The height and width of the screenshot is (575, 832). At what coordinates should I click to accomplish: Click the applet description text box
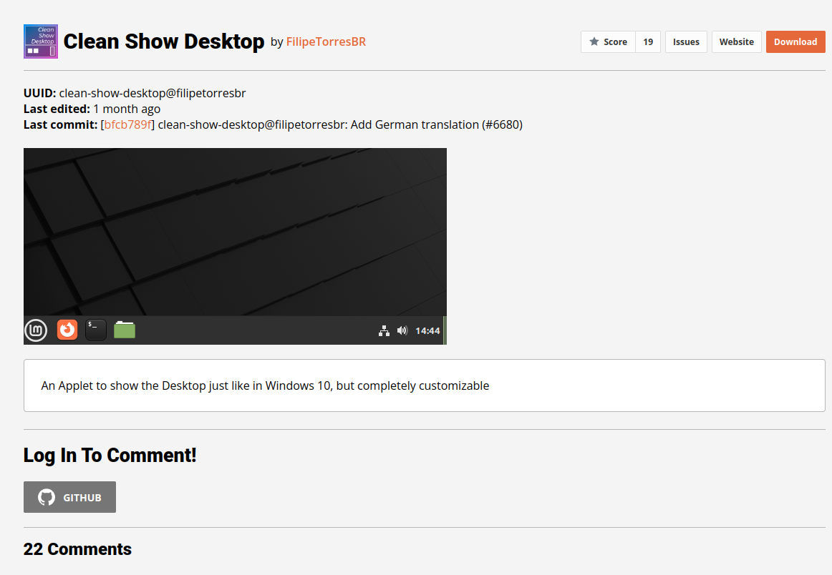pos(424,385)
